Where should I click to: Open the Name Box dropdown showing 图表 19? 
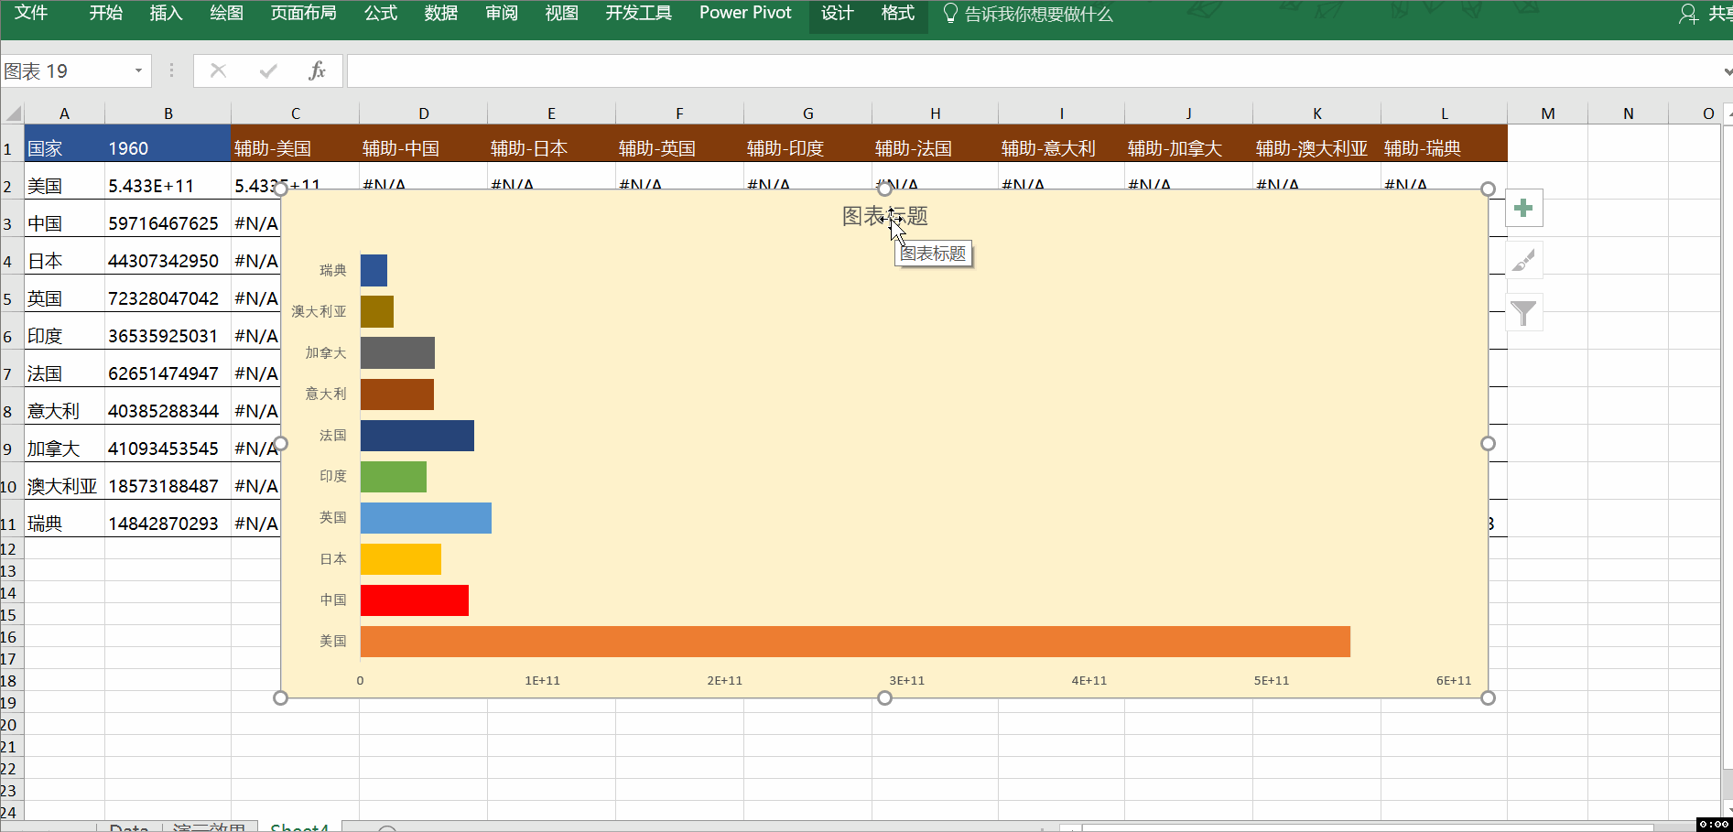137,70
